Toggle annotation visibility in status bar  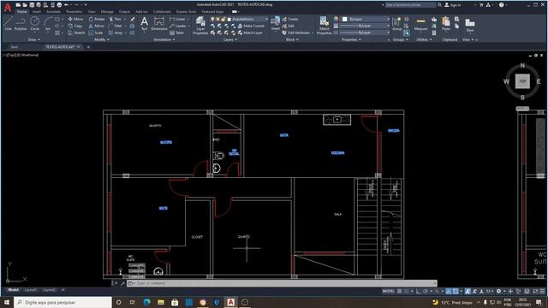click(x=468, y=291)
